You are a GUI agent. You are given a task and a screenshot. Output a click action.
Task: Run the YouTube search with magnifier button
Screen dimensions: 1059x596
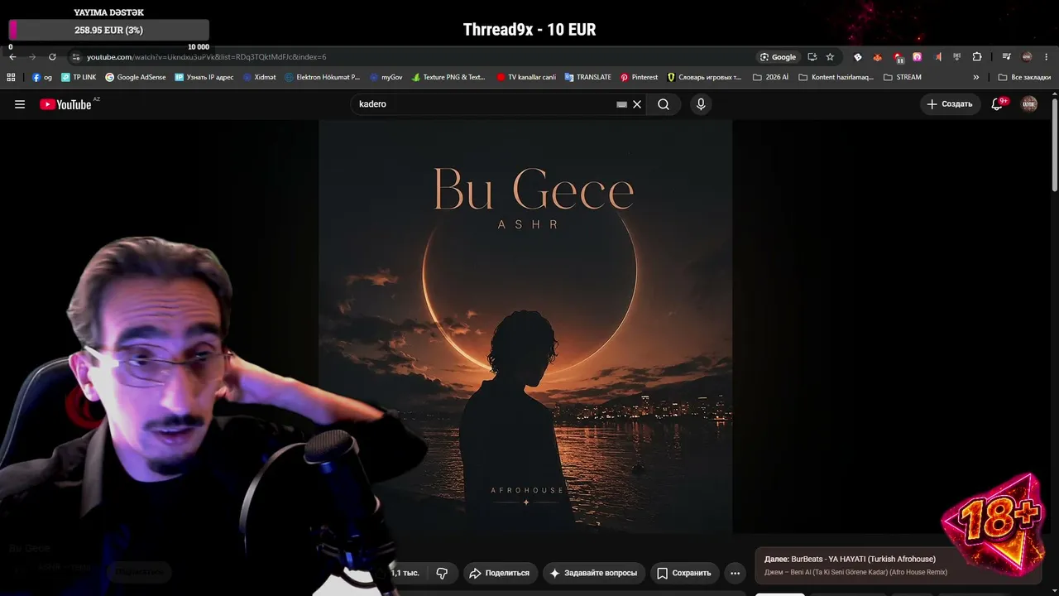[x=664, y=104]
